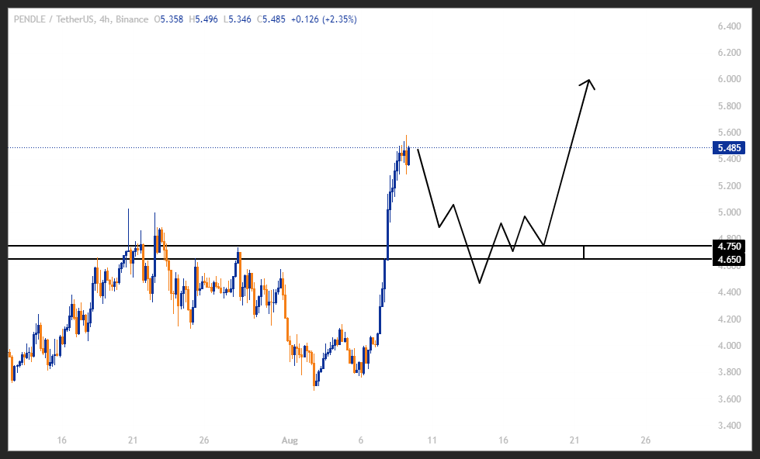Click the 11 date label on time axis

point(432,440)
